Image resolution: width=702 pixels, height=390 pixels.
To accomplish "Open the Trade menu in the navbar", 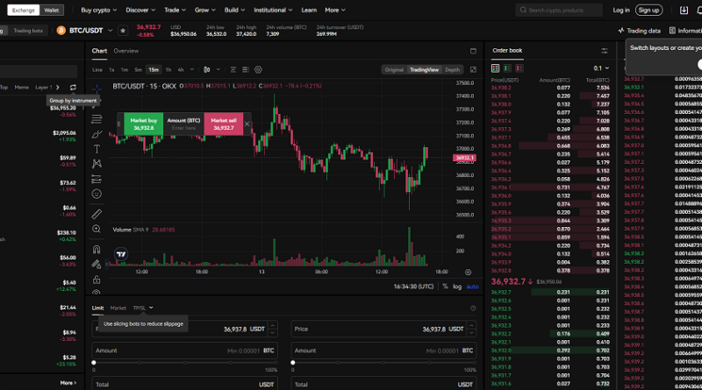I will point(174,10).
